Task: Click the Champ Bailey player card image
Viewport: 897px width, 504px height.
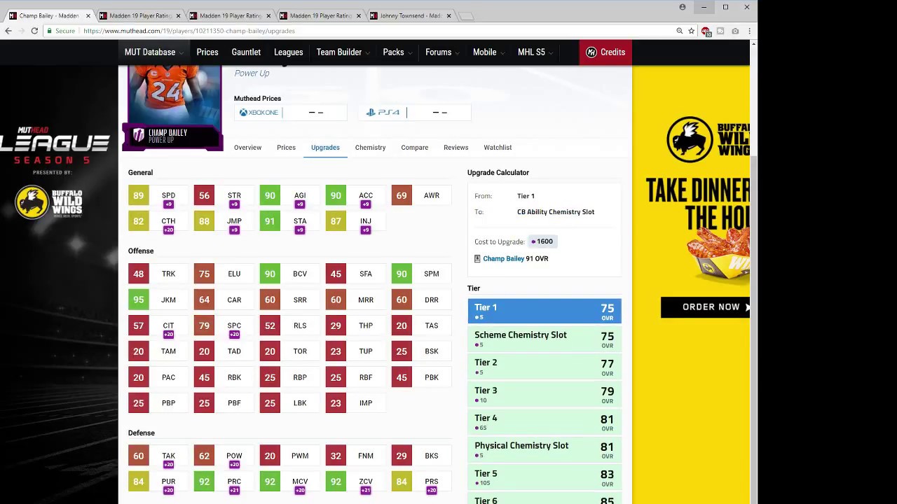Action: pyautogui.click(x=174, y=107)
